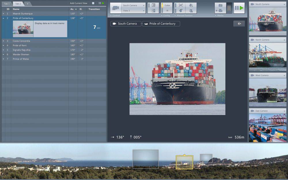Image resolution: width=288 pixels, height=180 pixels.
Task: Click the ship thumbnail in Pride of Canterbury row
Action: 23,29
